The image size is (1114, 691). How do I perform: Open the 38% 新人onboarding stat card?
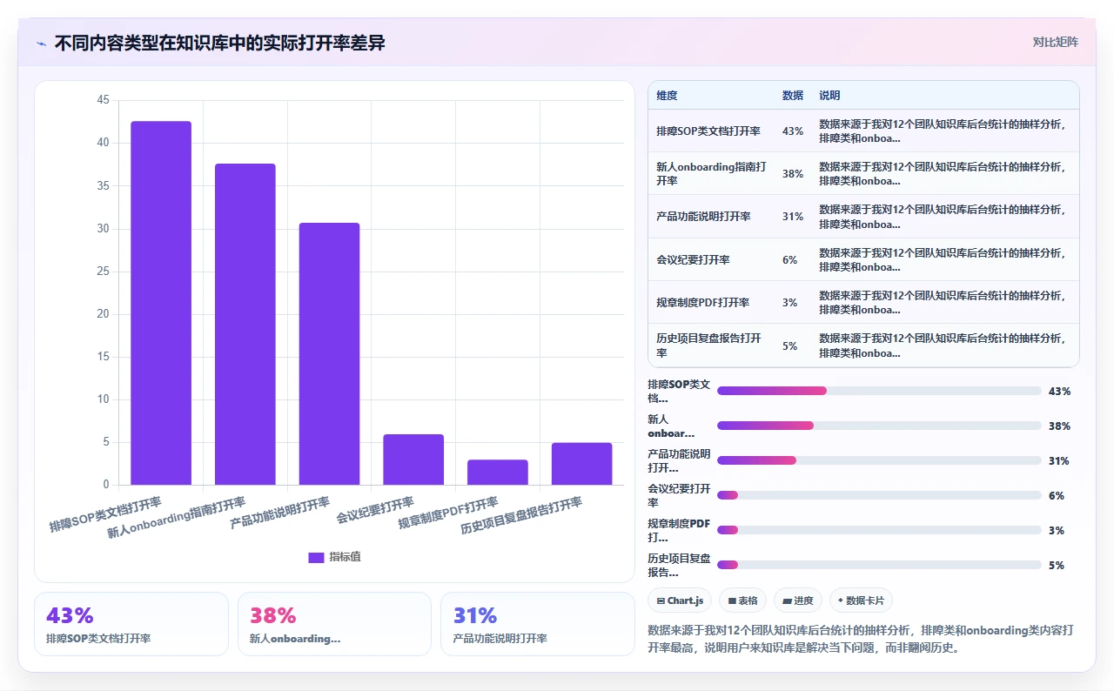coord(334,624)
